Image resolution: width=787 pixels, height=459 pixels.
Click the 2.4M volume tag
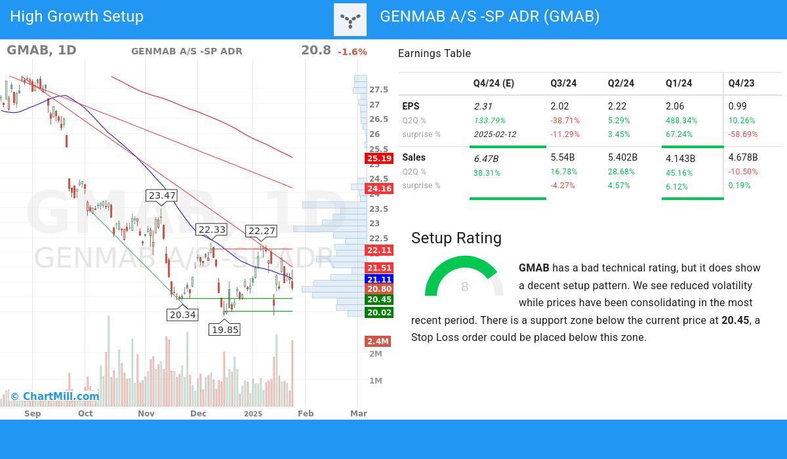tap(378, 342)
